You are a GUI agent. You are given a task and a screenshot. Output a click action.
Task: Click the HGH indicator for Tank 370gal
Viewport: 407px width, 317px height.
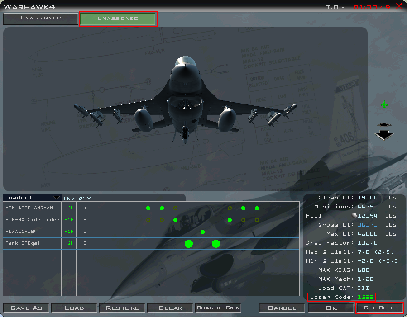pos(68,243)
